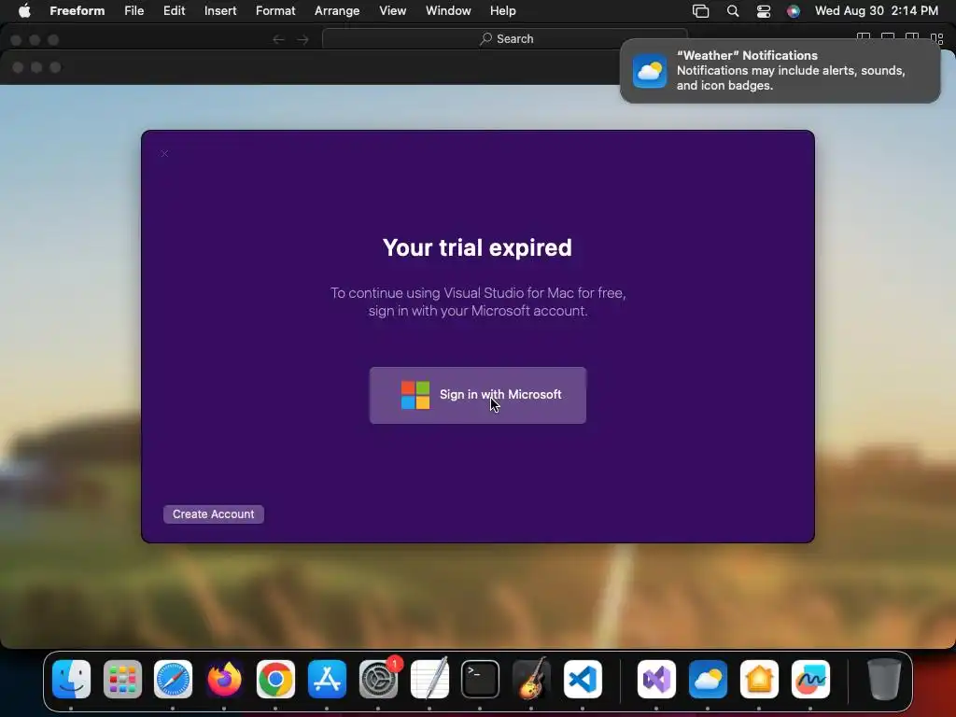The width and height of the screenshot is (956, 717).
Task: Go back with the left arrow
Action: click(x=278, y=39)
